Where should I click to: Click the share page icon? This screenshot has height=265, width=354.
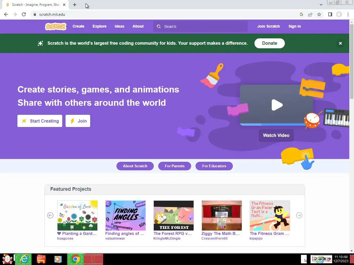[x=310, y=14]
